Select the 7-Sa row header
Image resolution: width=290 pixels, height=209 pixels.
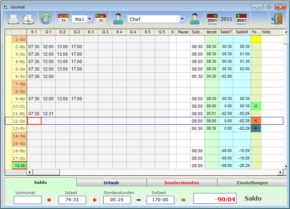pyautogui.click(x=19, y=84)
